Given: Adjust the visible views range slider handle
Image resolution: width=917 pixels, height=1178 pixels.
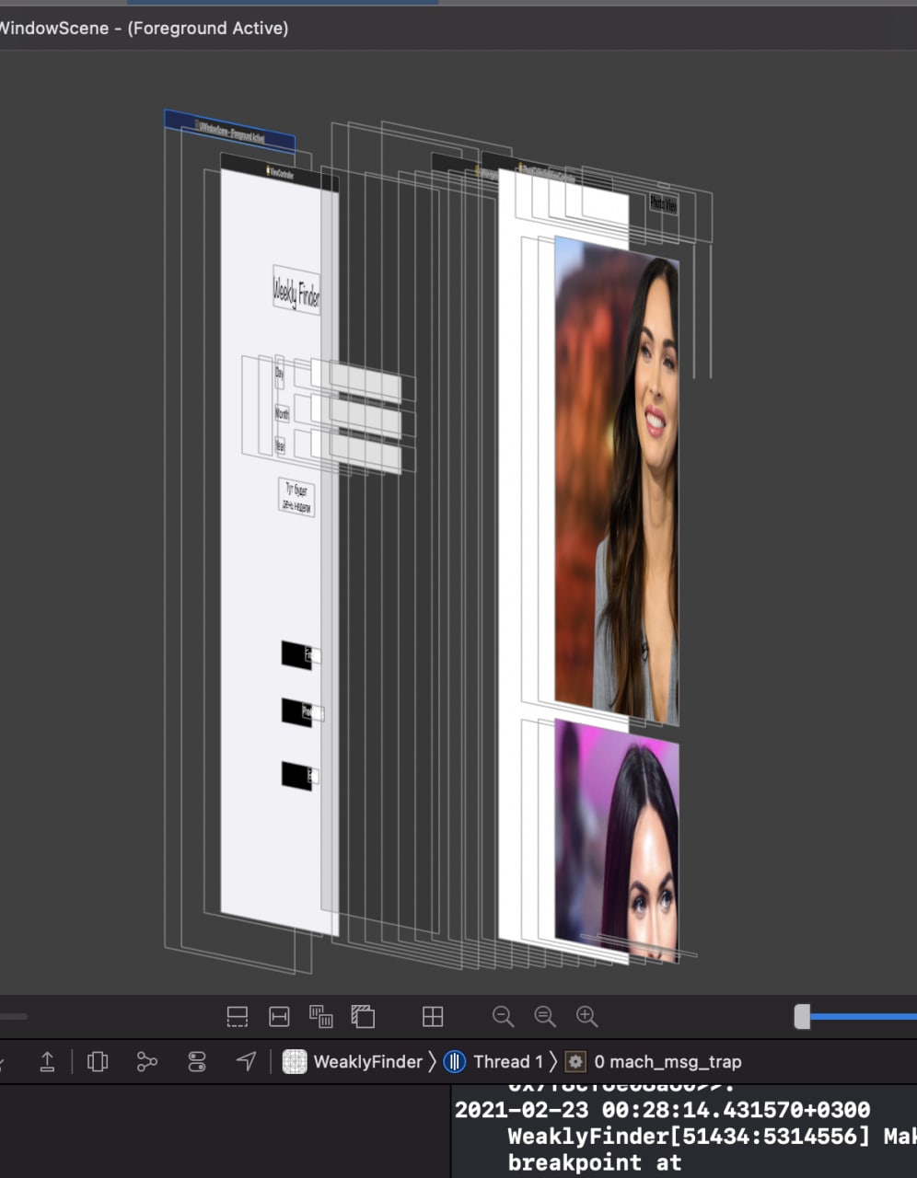Looking at the screenshot, I should click(802, 1016).
